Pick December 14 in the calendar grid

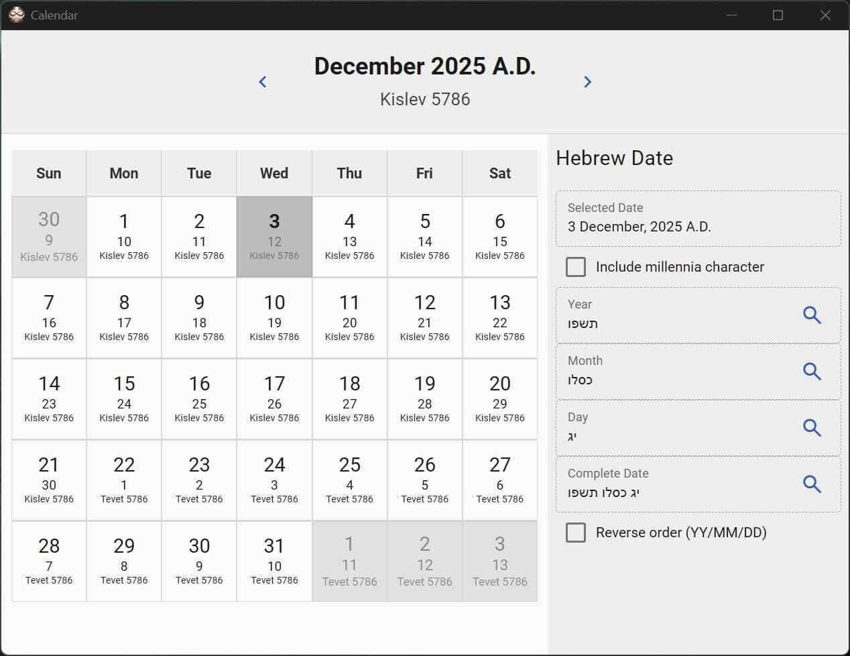pos(49,399)
